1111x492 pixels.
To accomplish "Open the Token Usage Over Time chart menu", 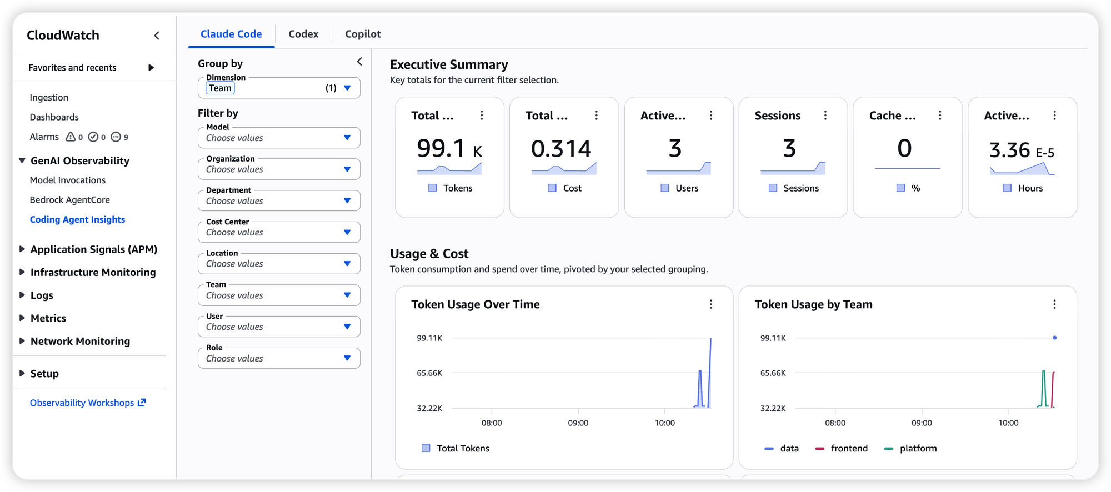I will 711,304.
